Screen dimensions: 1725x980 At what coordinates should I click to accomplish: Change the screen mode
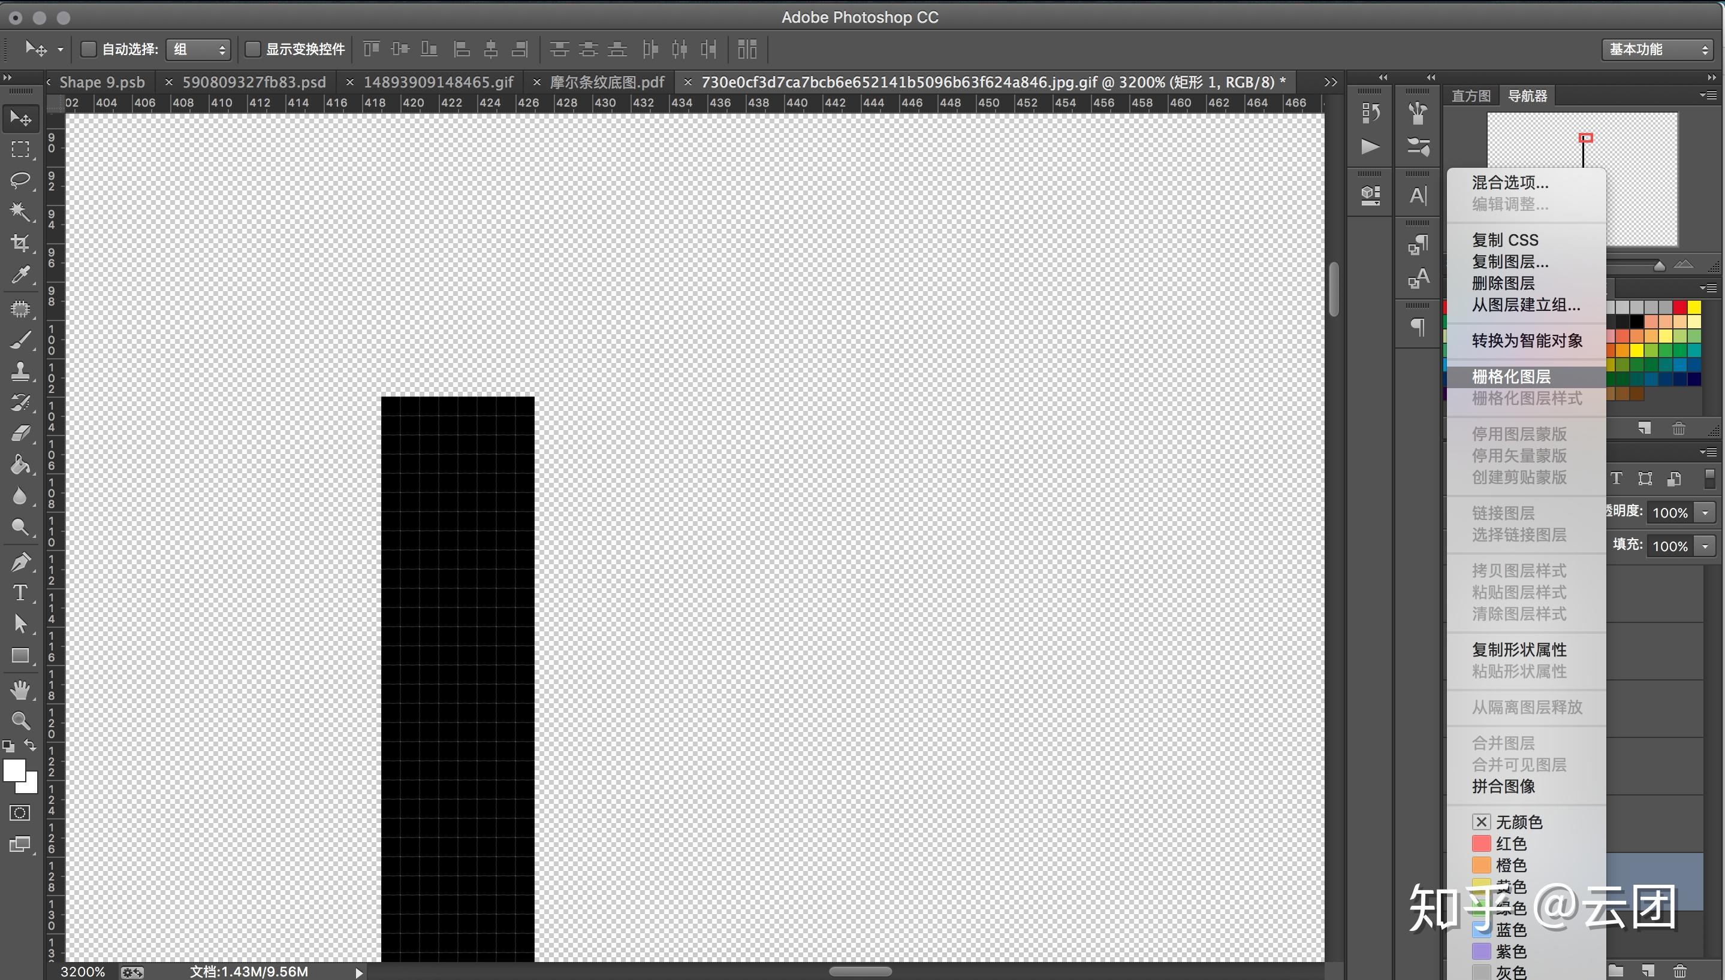click(20, 845)
